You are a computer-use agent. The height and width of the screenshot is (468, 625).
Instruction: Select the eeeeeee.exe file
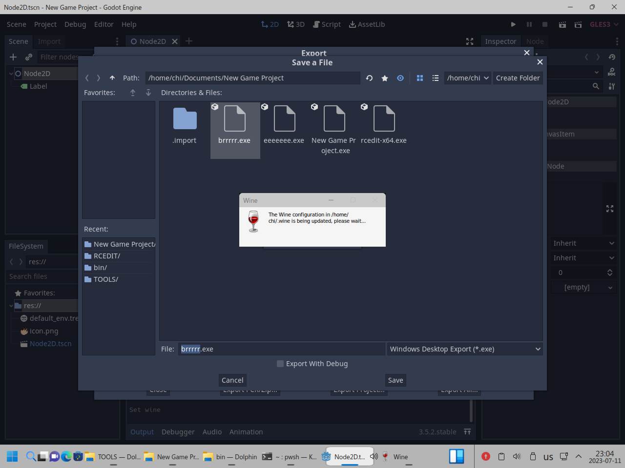pyautogui.click(x=284, y=126)
